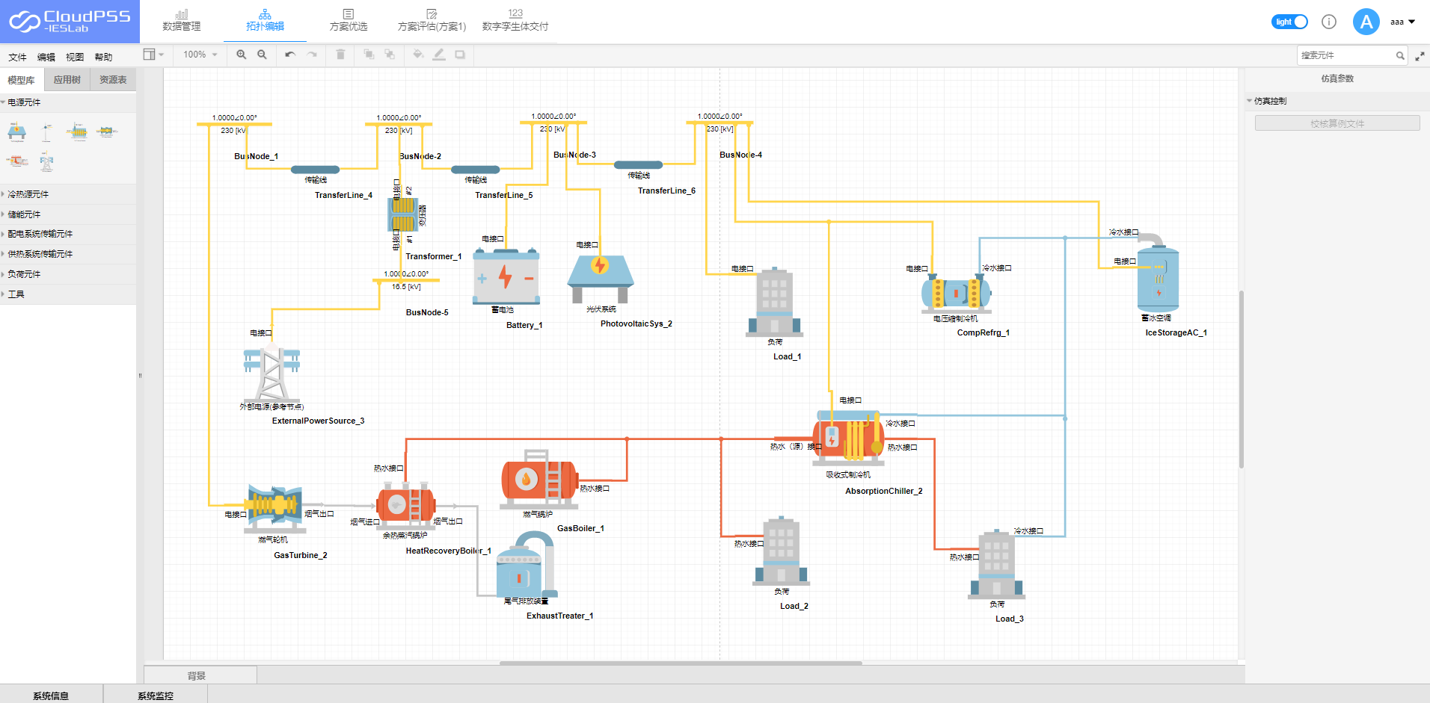1430x703 pixels.
Task: Select the Load_1 building component
Action: click(775, 301)
